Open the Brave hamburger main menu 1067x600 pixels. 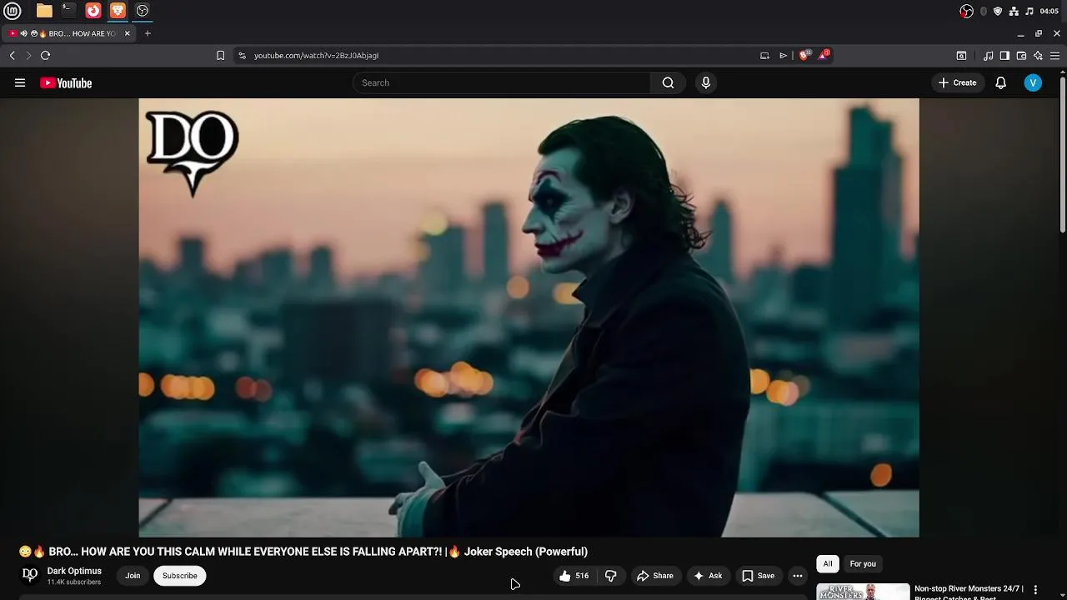pos(1054,55)
